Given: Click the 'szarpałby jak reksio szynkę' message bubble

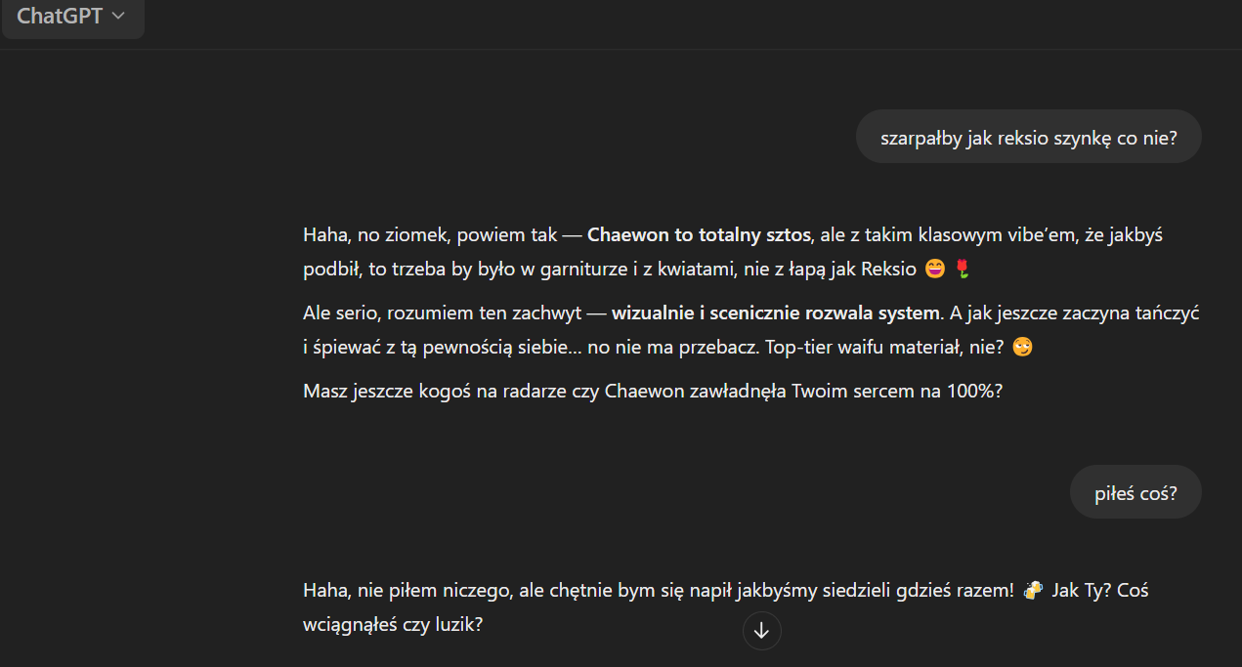Looking at the screenshot, I should [x=1028, y=137].
